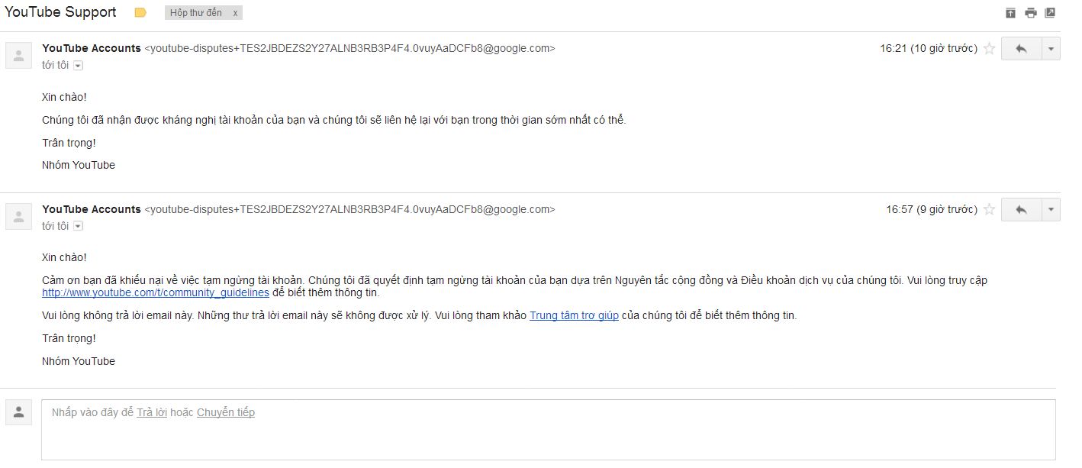Open the 'Trung tâm trợ giúp' link
This screenshot has width=1082, height=468.
point(574,315)
